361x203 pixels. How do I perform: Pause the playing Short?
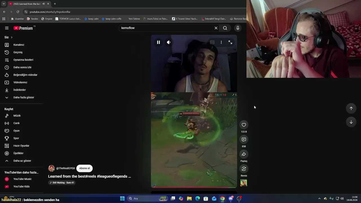tap(159, 42)
